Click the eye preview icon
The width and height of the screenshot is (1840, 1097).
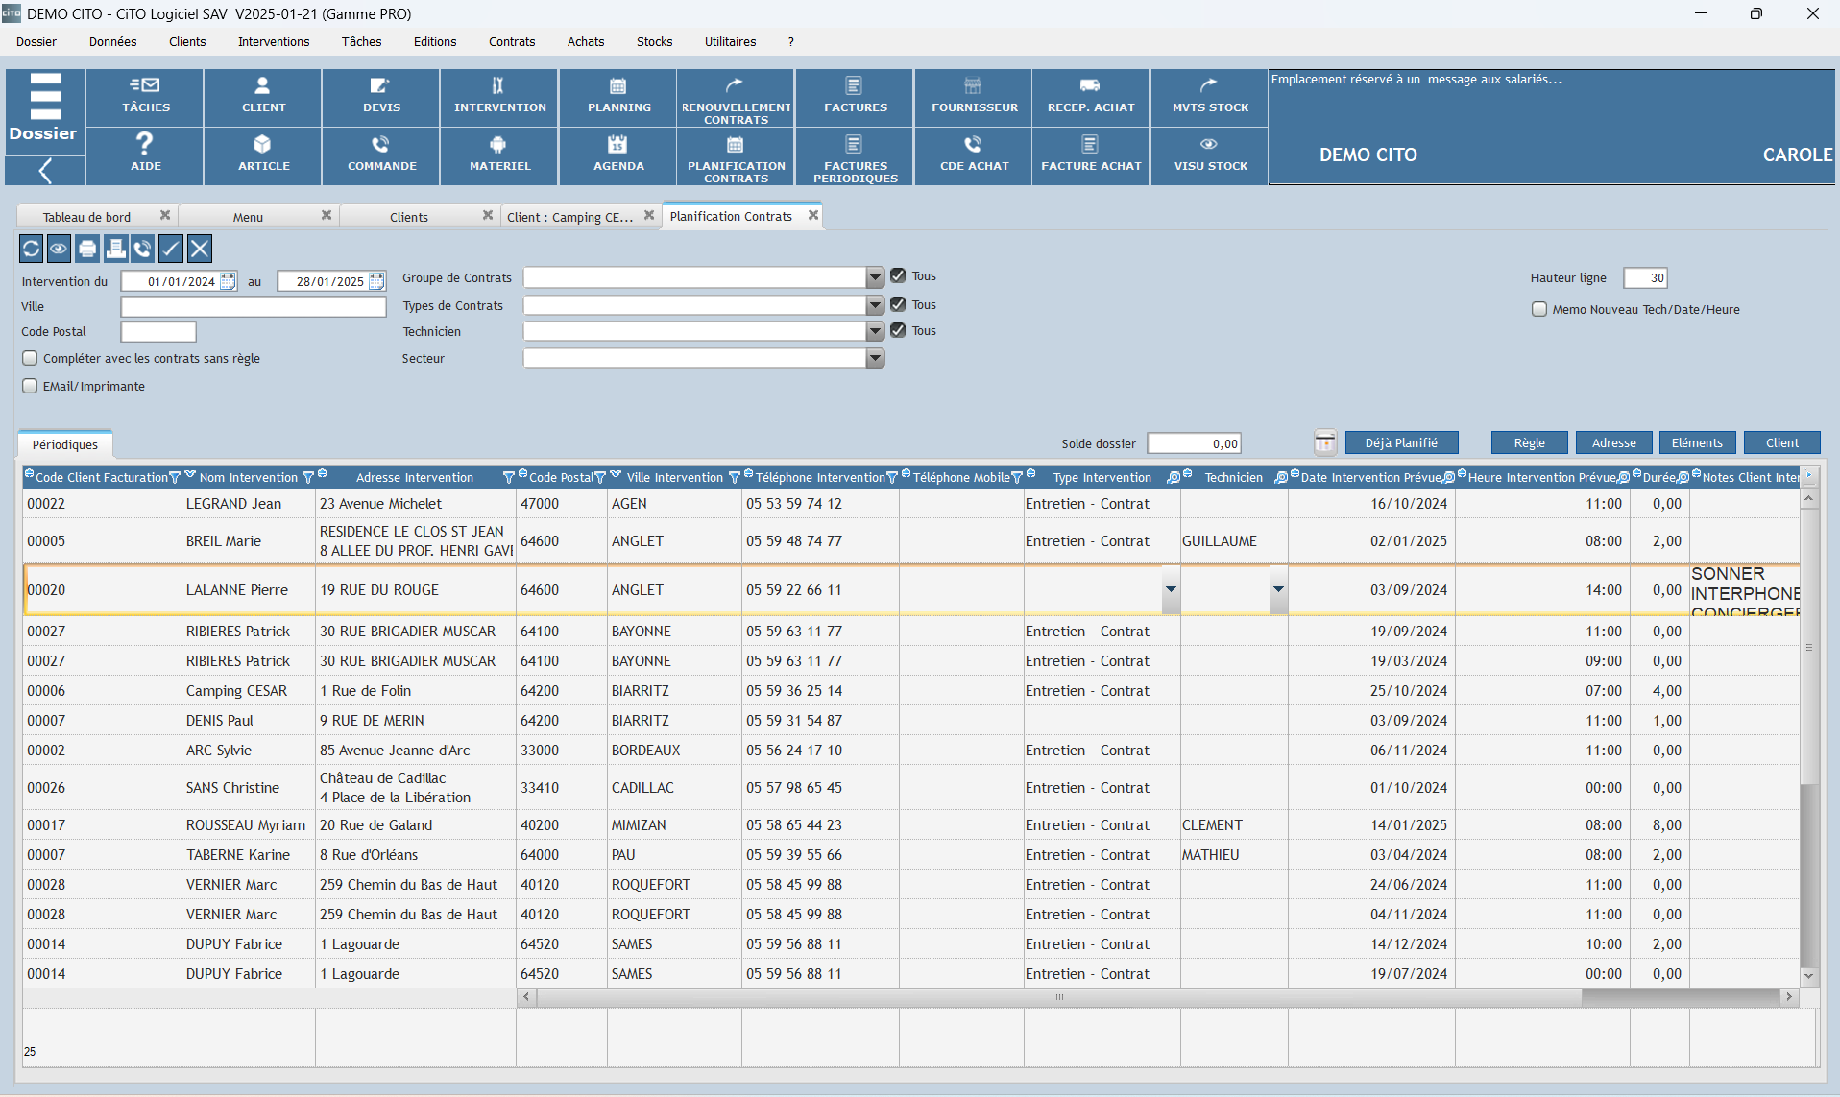click(x=59, y=250)
